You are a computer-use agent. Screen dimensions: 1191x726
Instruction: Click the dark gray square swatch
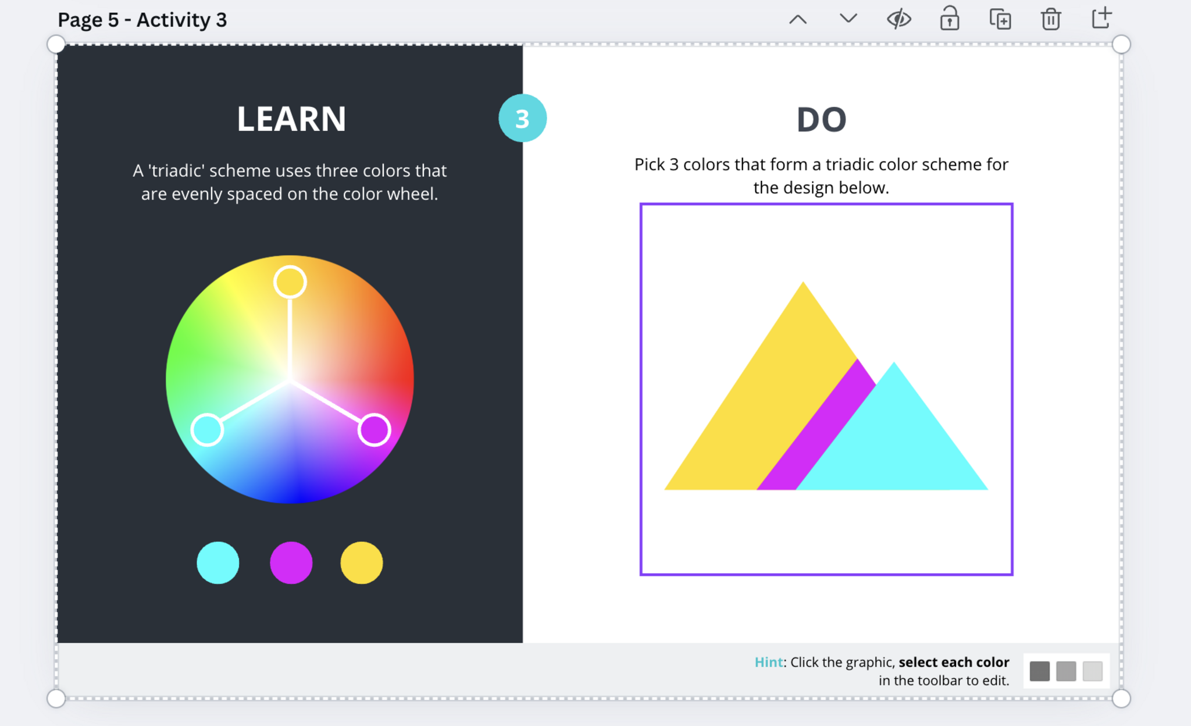coord(1039,671)
